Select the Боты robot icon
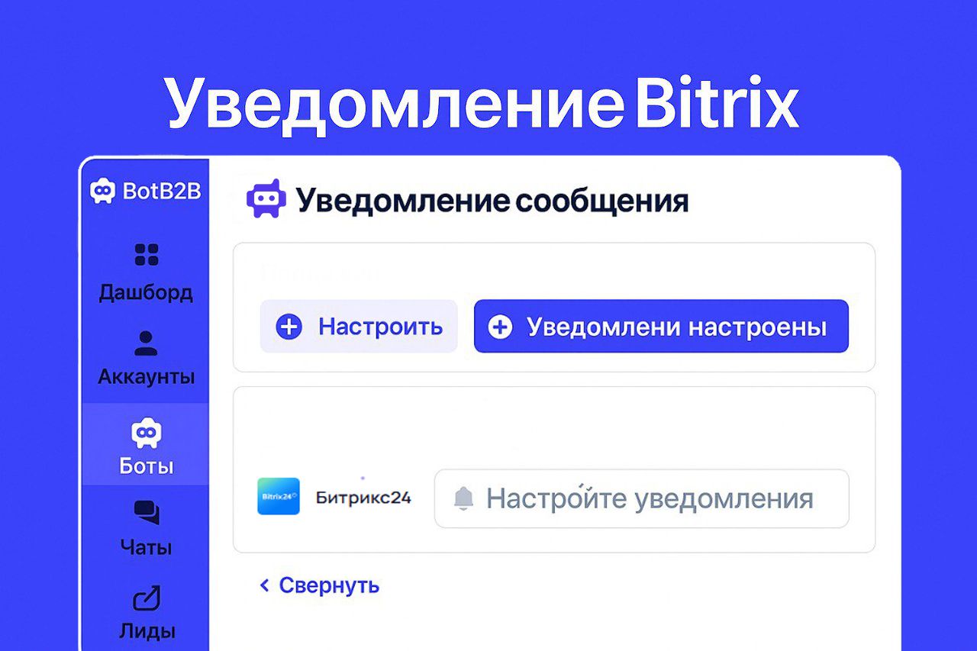Viewport: 977px width, 651px height. [146, 433]
